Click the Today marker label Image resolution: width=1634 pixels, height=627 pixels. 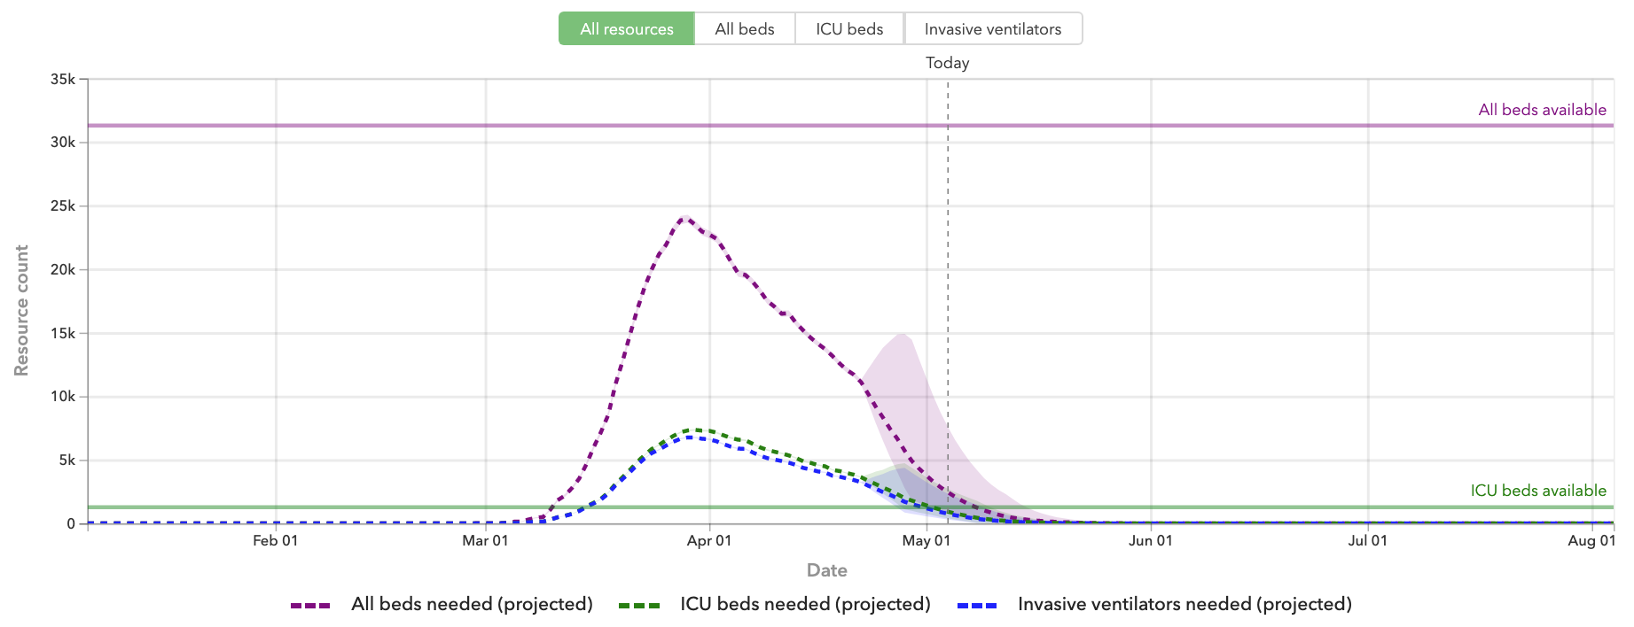(x=947, y=63)
